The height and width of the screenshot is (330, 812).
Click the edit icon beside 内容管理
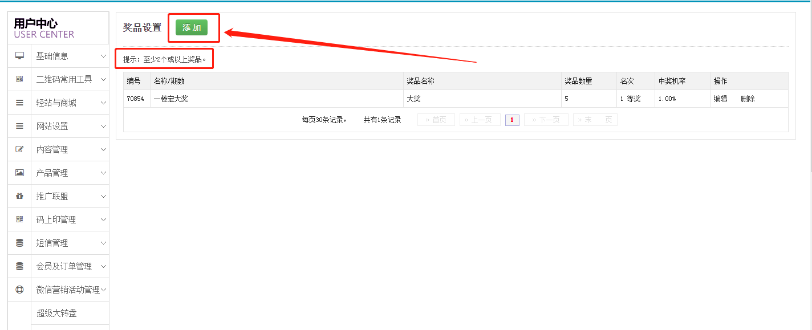tap(20, 149)
